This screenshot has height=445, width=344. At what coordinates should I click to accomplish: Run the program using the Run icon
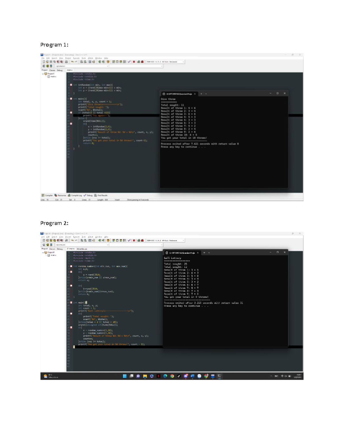click(103, 61)
